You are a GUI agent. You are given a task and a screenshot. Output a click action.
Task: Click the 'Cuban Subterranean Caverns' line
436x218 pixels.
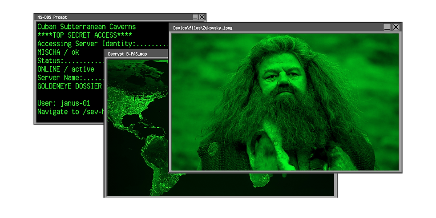(x=86, y=27)
